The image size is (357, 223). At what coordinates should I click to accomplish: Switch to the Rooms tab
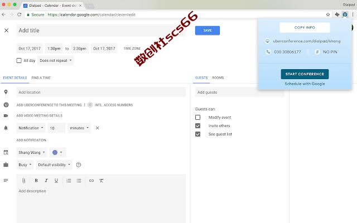218,77
